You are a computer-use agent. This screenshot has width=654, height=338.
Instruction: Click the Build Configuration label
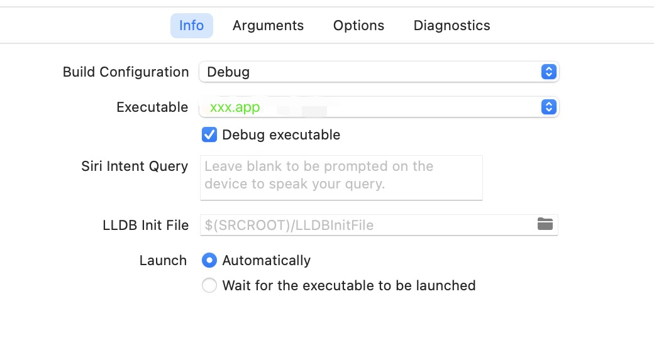126,72
